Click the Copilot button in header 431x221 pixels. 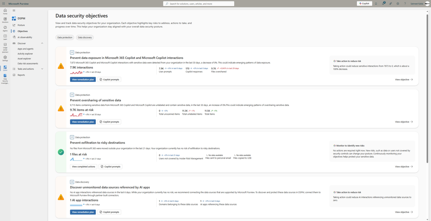tap(364, 4)
